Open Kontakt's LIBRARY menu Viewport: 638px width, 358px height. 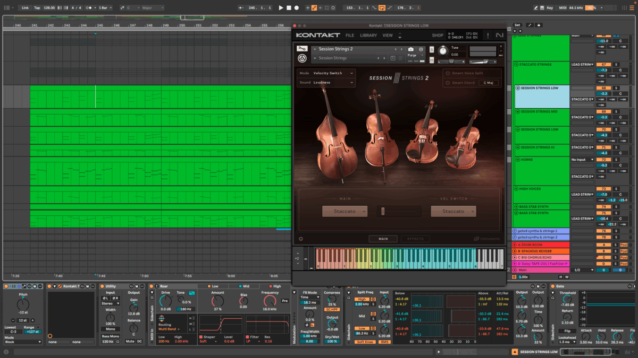click(x=368, y=36)
